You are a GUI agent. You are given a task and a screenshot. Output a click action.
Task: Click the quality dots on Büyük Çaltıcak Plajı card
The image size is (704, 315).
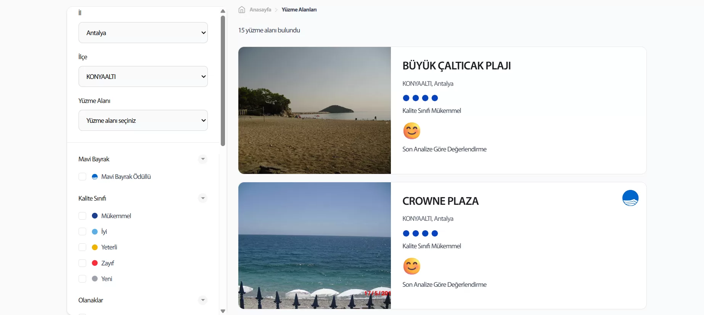click(420, 98)
